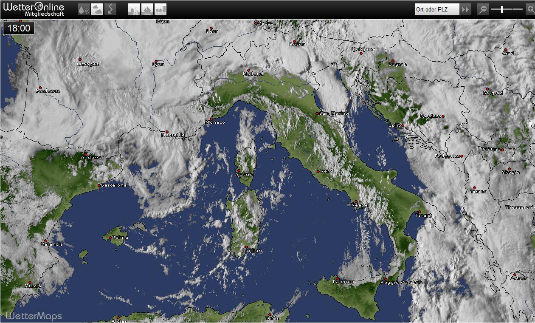This screenshot has height=323, width=535.
Task: Click the Palma label on Mallorca
Action: point(120,238)
